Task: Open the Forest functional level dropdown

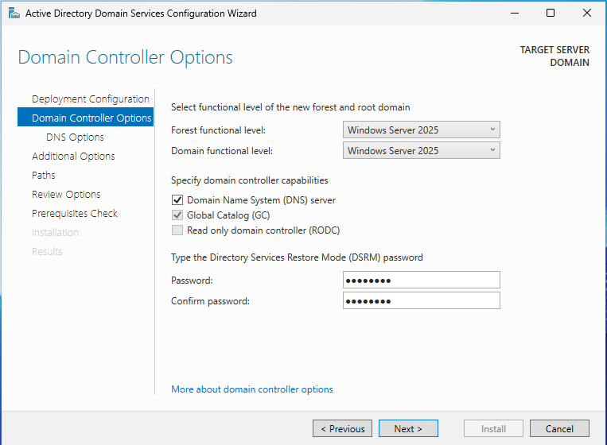Action: 422,130
